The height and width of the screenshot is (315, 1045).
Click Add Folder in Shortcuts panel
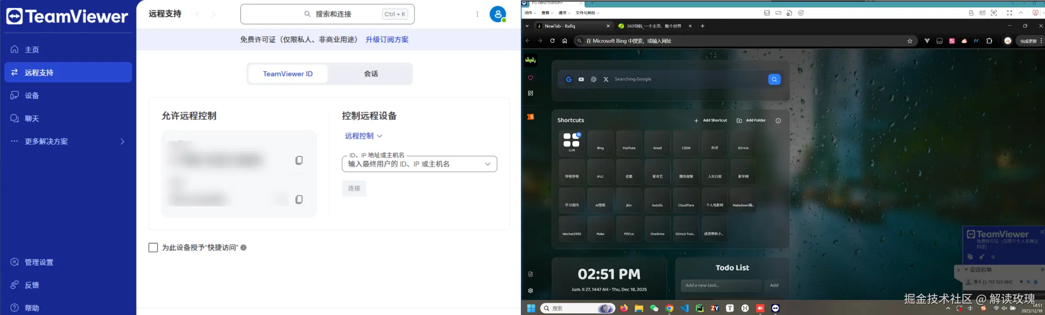[751, 121]
